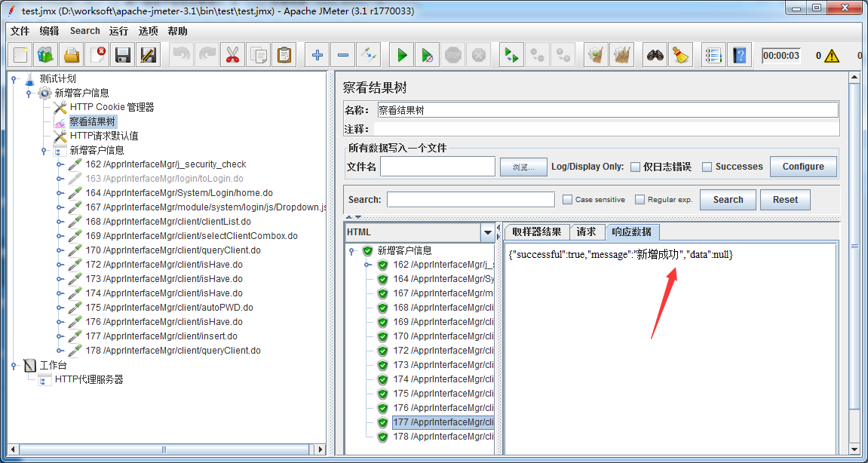Open the Function helper list icon

pyautogui.click(x=713, y=55)
